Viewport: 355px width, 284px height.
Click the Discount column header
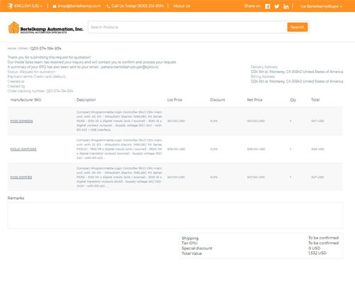click(217, 99)
